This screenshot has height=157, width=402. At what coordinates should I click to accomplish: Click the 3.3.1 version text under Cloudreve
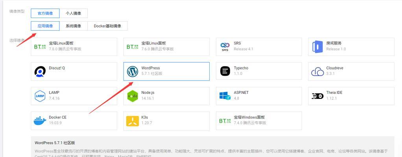click(330, 74)
